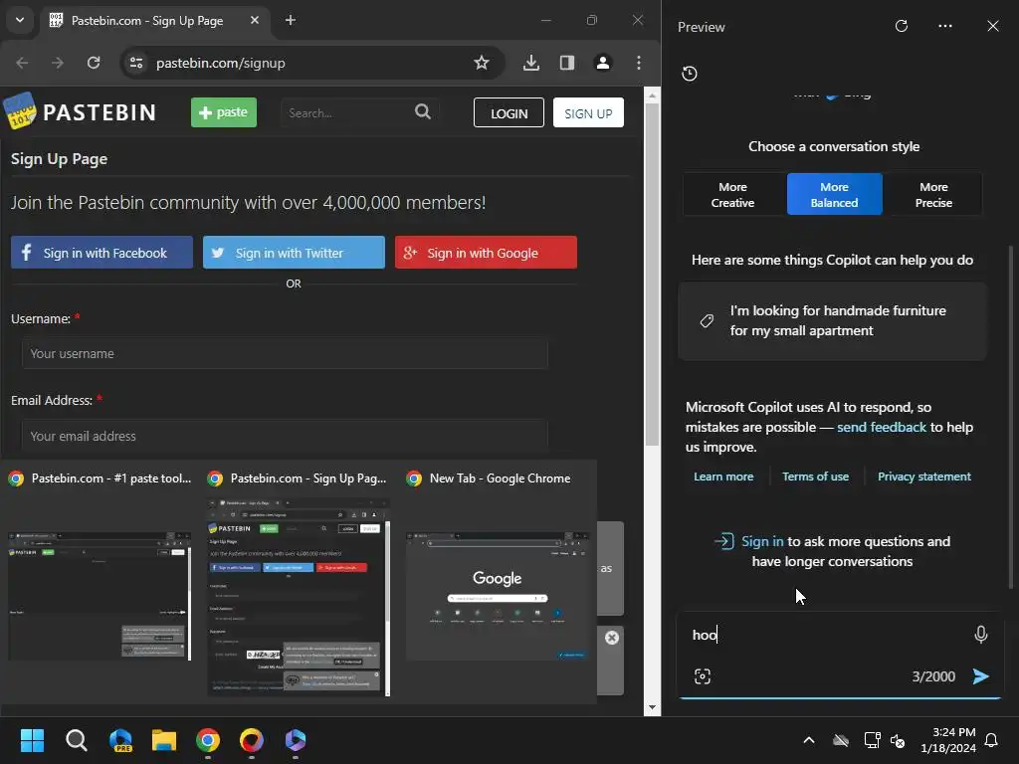Open the tab search dropdown arrow
Screen dimensions: 1019x764
(20, 20)
